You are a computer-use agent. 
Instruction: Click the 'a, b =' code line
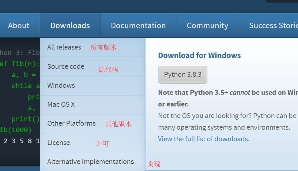(x=24, y=75)
